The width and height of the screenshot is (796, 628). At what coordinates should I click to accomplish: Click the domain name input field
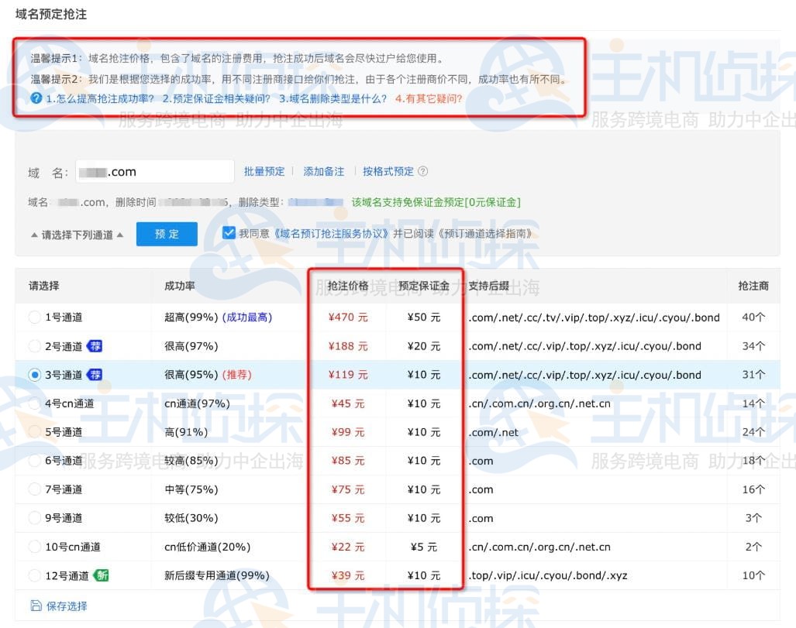155,171
